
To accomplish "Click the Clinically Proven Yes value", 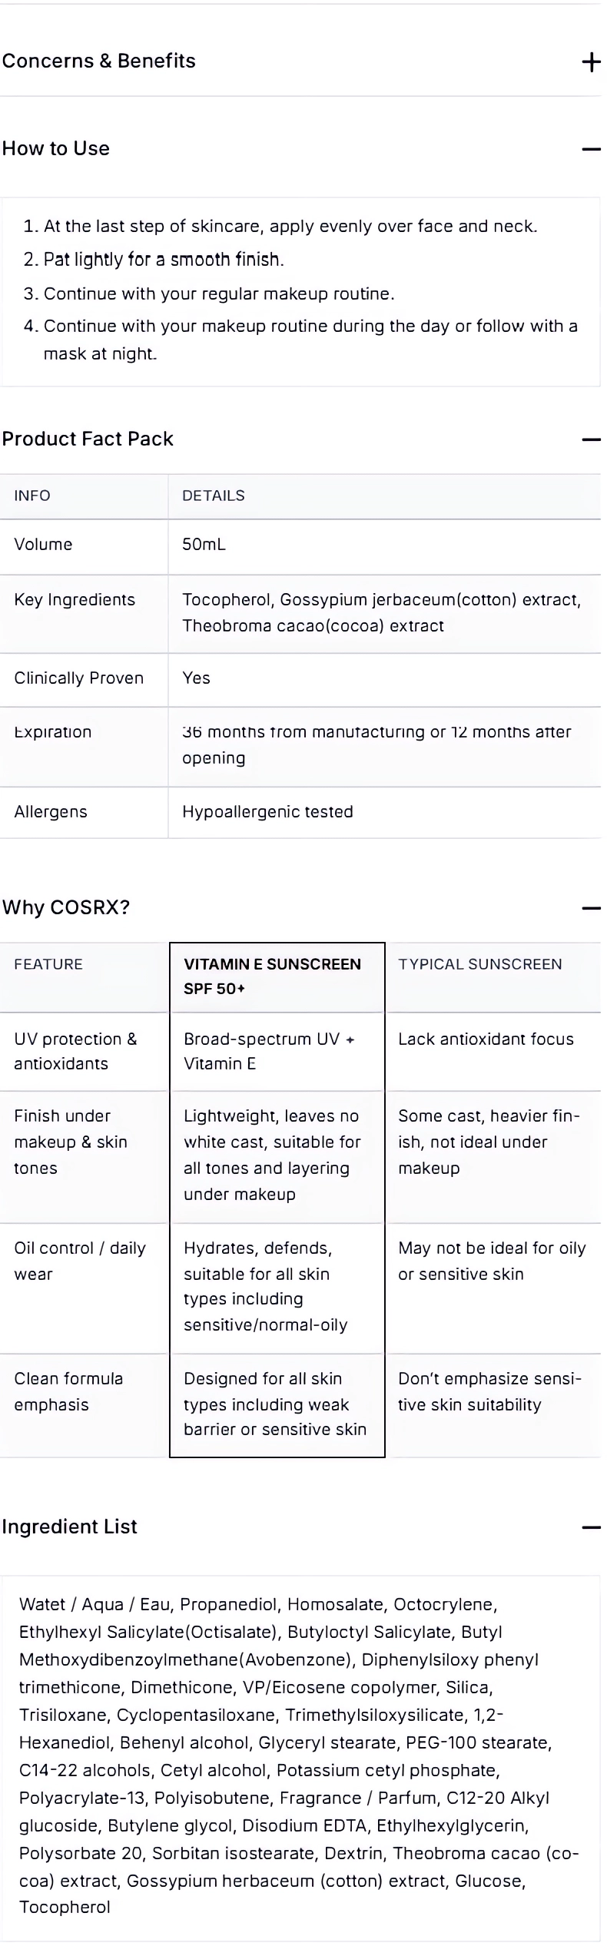I will [197, 678].
